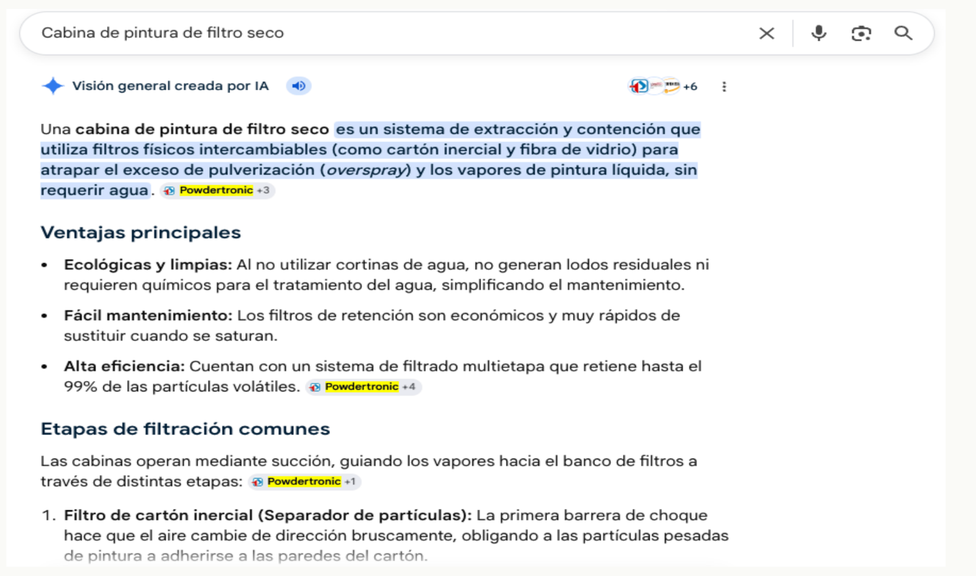Open the Powdertronic +3 source chip
This screenshot has width=976, height=576.
218,191
